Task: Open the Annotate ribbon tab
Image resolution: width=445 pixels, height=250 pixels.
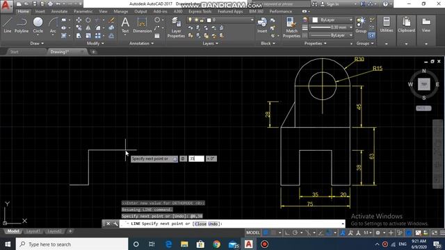Action: coord(59,11)
